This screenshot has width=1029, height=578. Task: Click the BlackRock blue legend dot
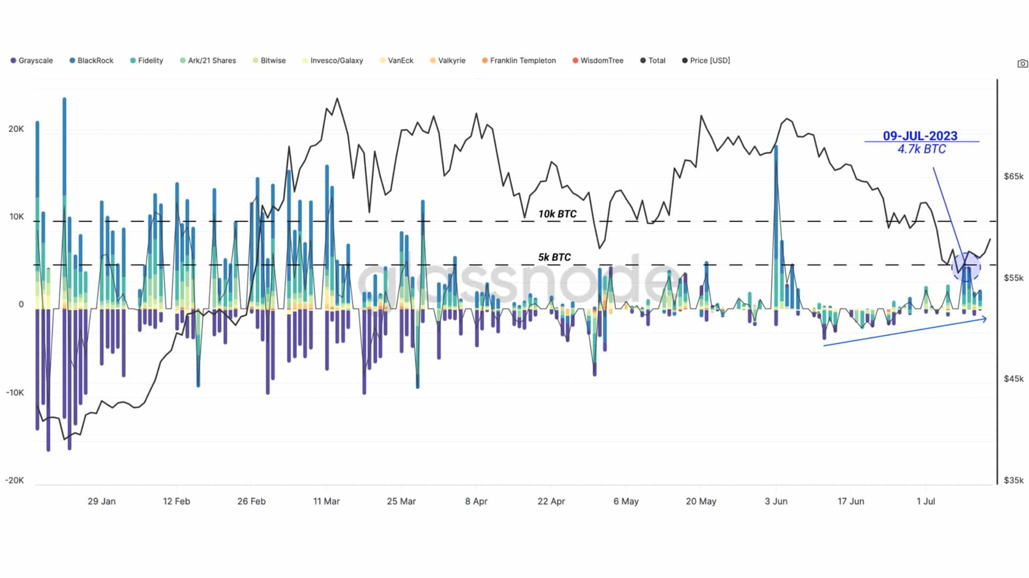click(x=72, y=60)
